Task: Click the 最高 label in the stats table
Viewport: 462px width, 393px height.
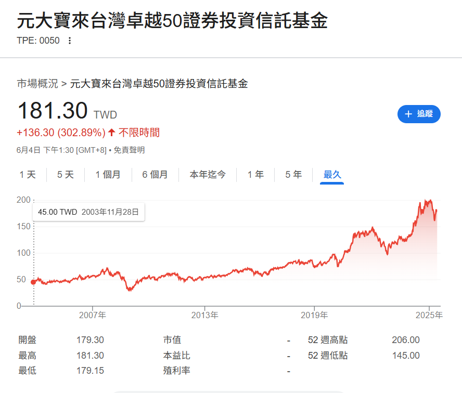Action: tap(28, 356)
